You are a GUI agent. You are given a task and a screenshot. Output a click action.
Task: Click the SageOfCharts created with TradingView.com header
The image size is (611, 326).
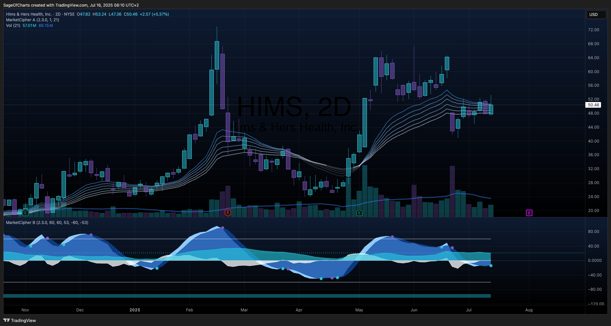71,5
